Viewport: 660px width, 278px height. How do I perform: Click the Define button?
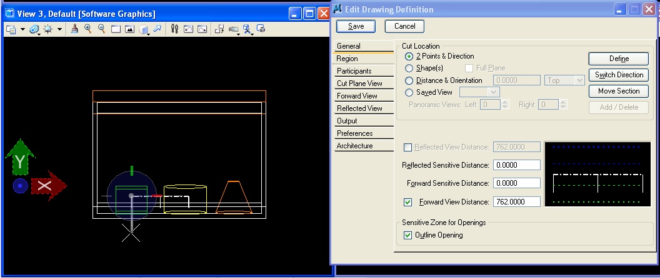click(619, 59)
